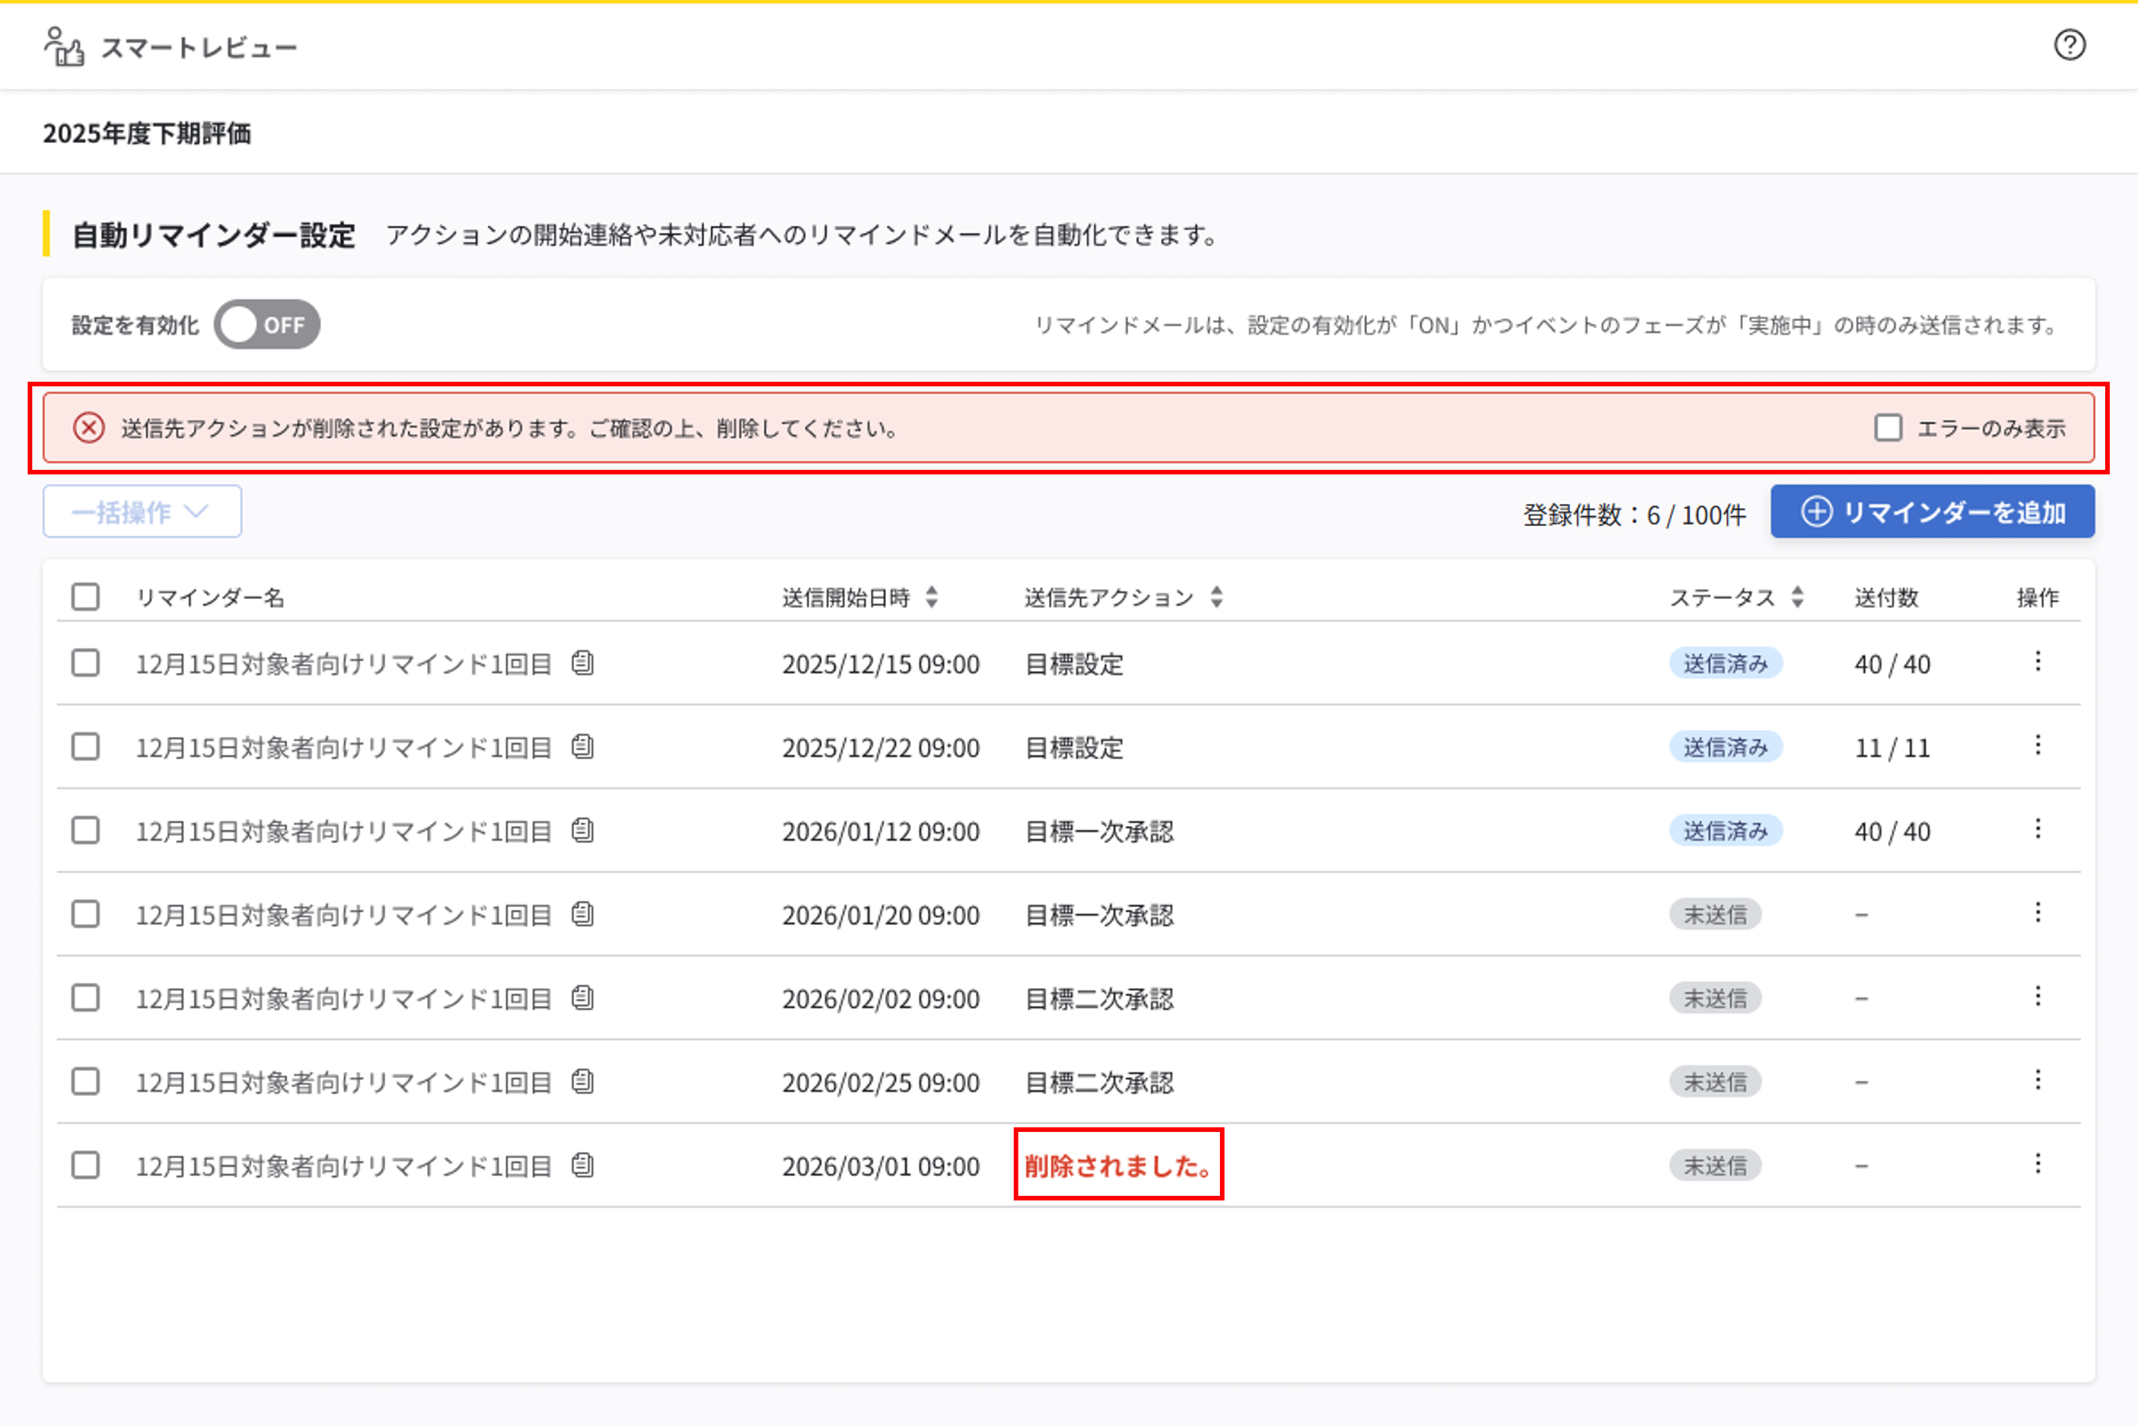Click 登録件数：6 / 100件 count
Image resolution: width=2138 pixels, height=1425 pixels.
pos(1635,515)
